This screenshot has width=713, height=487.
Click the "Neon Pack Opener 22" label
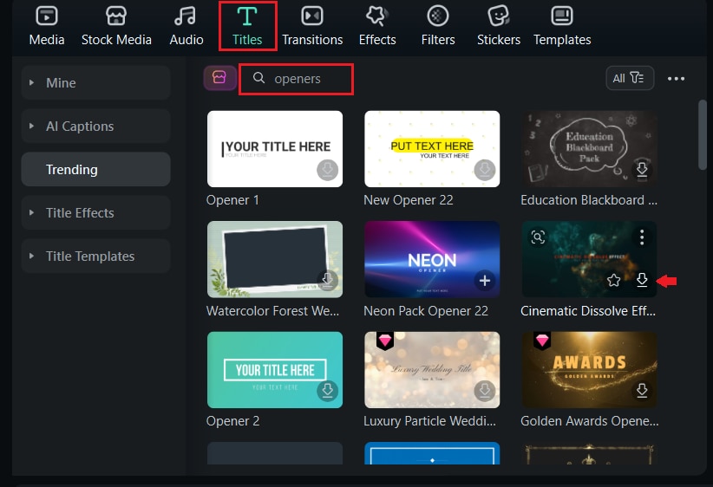pyautogui.click(x=426, y=311)
